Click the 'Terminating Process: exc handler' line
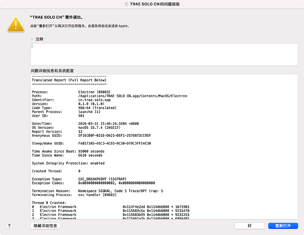The height and width of the screenshot is (235, 304). tap(74, 195)
